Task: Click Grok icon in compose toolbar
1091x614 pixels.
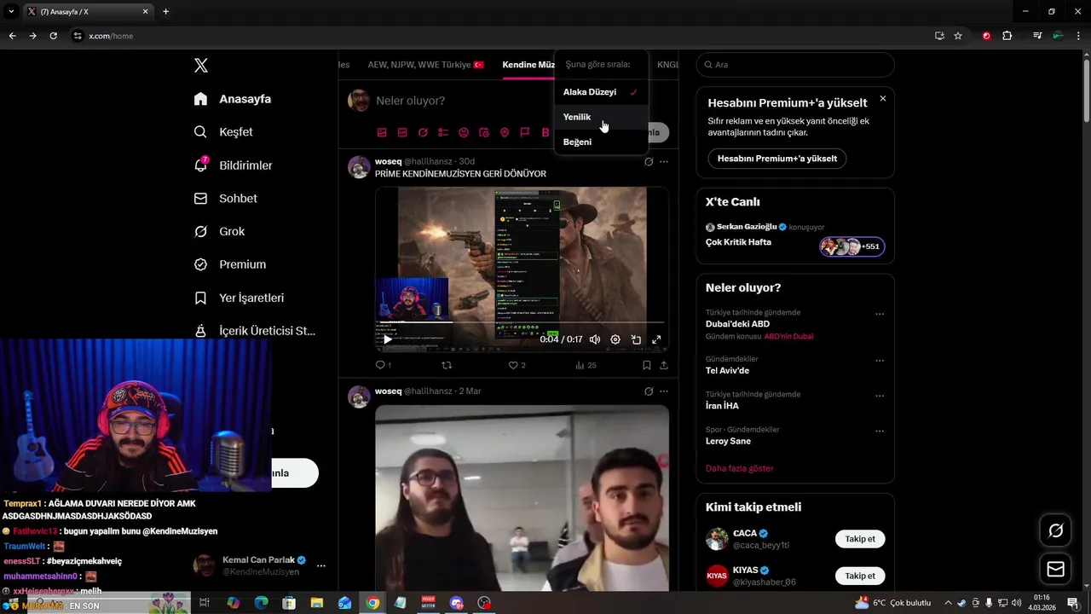Action: [423, 133]
